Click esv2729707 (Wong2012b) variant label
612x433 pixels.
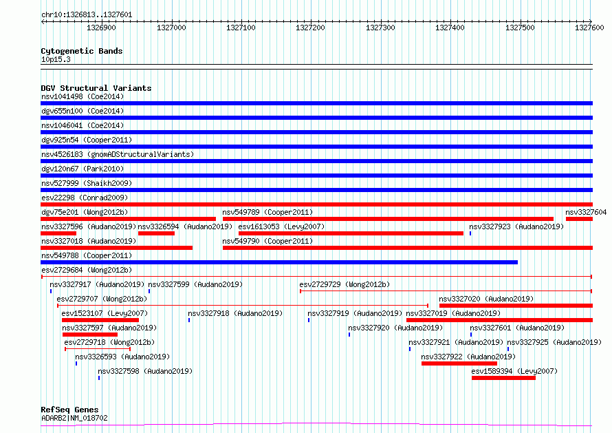[x=102, y=299]
